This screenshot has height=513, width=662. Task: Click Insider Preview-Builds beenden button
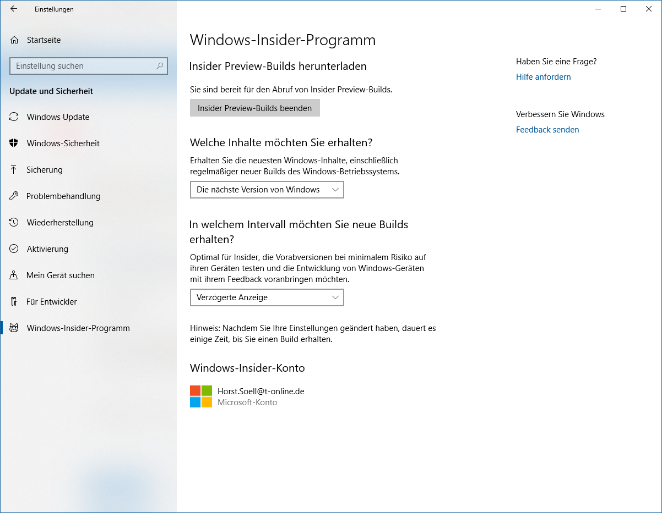255,108
